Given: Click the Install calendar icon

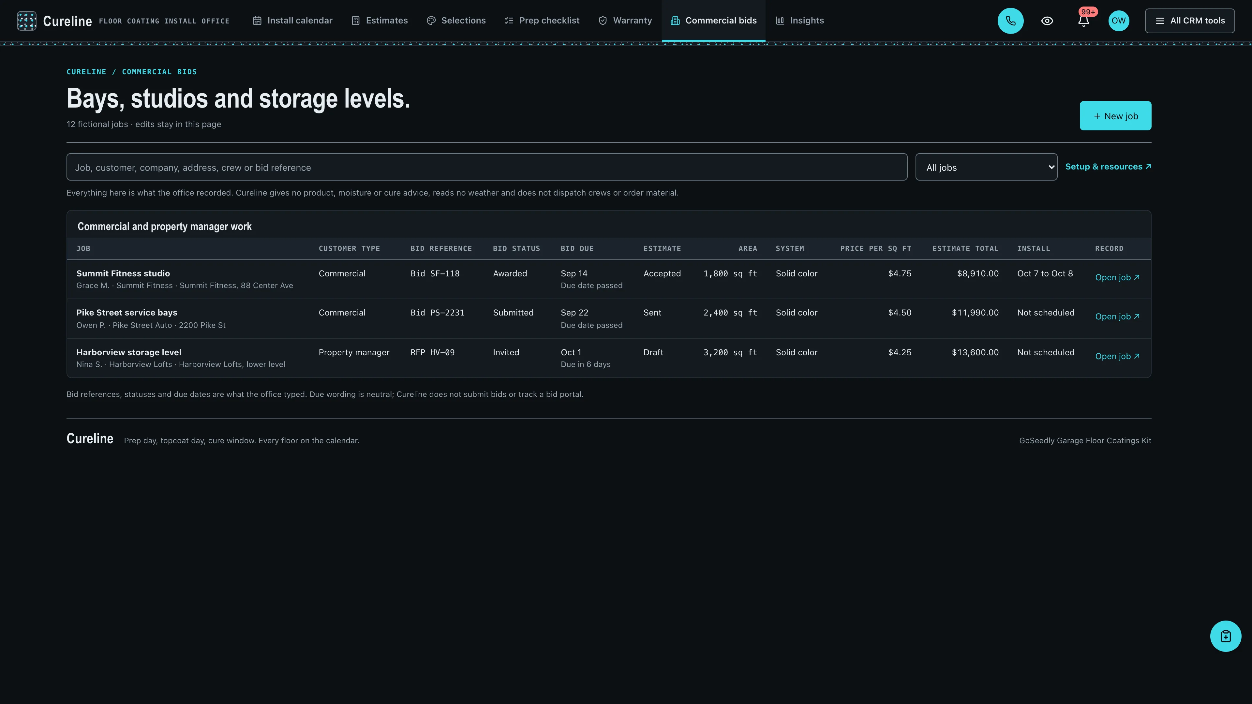Looking at the screenshot, I should [x=257, y=21].
